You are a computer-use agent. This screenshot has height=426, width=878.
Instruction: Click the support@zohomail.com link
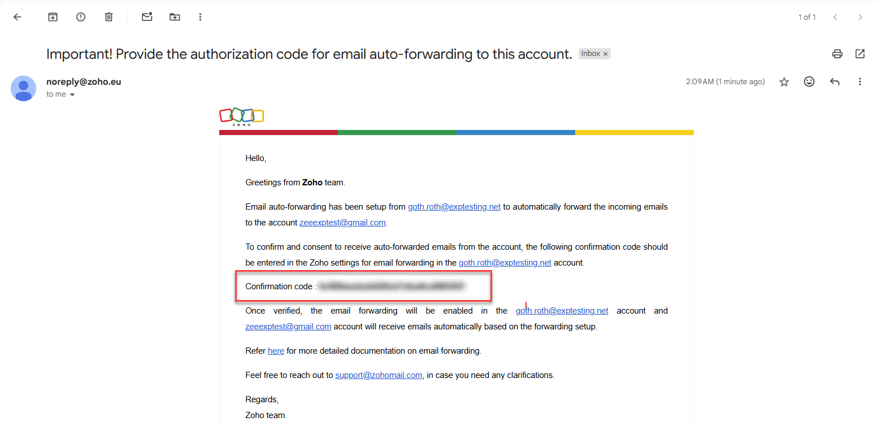[379, 375]
